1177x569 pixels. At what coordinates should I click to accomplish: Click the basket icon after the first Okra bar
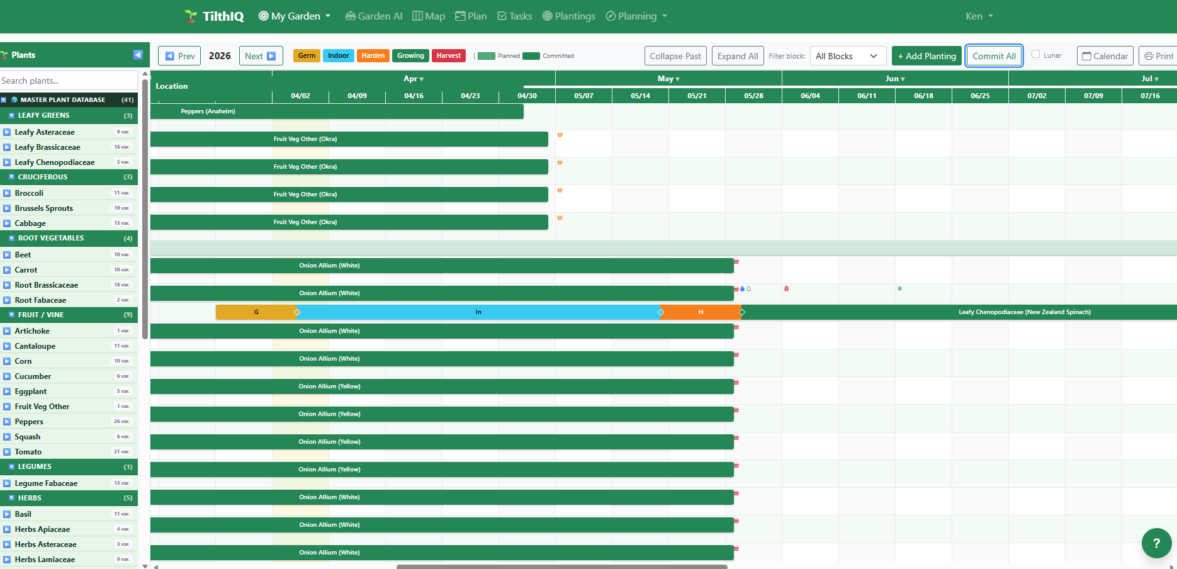pos(560,135)
